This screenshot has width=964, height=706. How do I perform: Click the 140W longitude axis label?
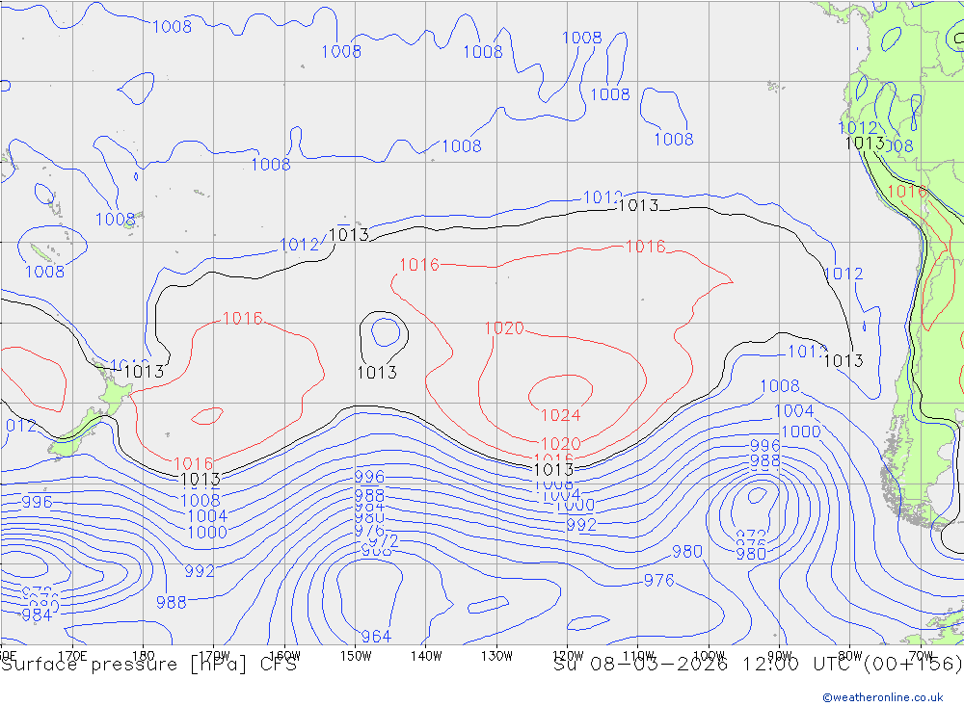click(x=426, y=656)
